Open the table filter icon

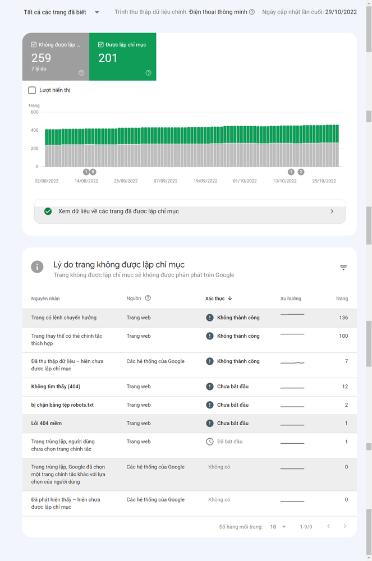click(x=343, y=268)
